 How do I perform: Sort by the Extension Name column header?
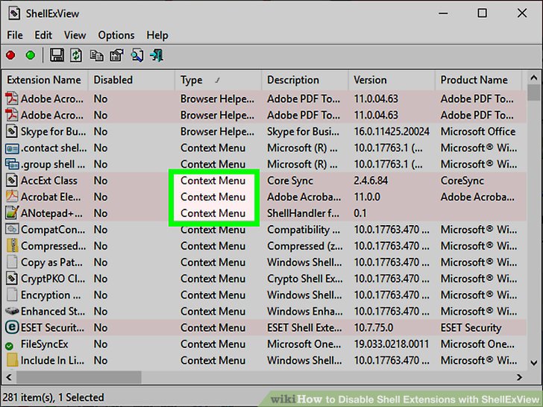pos(45,80)
